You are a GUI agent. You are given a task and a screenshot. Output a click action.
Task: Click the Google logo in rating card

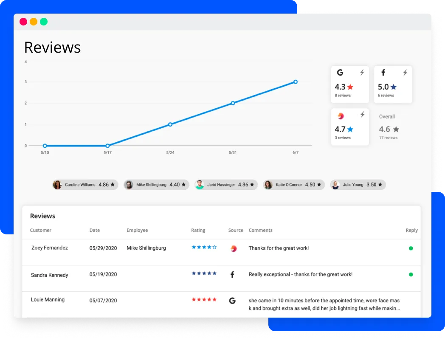[x=340, y=73]
